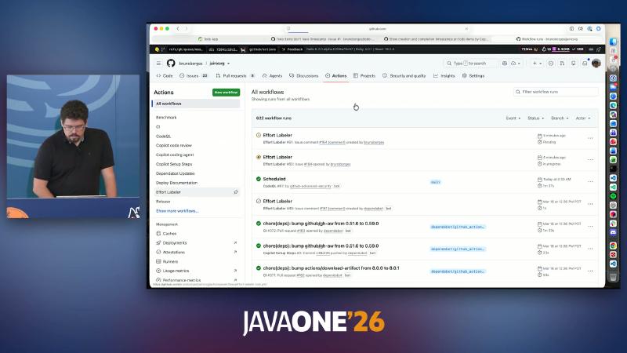Select the CodeQL workflow
The height and width of the screenshot is (353, 627).
coord(164,136)
